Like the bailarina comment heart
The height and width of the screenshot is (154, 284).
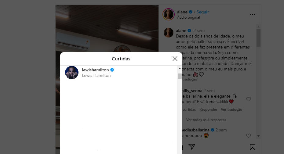coord(249,135)
